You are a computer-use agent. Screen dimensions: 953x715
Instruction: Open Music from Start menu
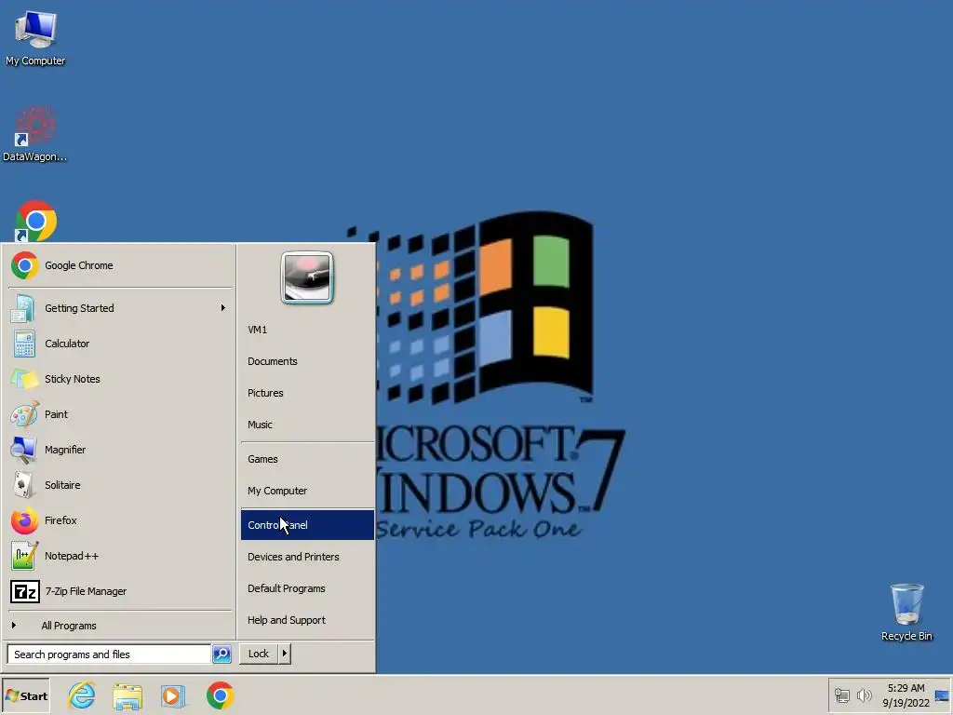[x=307, y=425]
